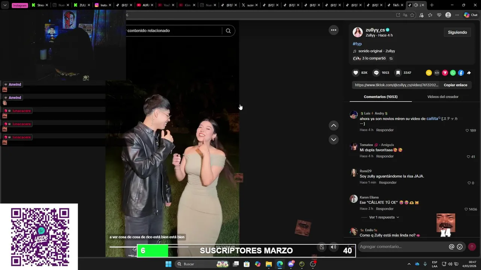The width and height of the screenshot is (481, 270).
Task: Open Discord from taskbar
Action: (291, 264)
